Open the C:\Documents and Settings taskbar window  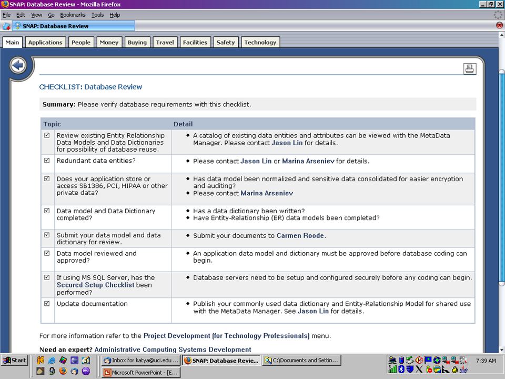click(301, 360)
